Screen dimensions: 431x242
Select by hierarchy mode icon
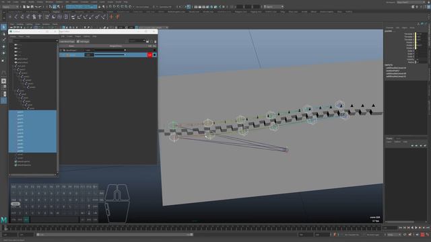coord(51,7)
